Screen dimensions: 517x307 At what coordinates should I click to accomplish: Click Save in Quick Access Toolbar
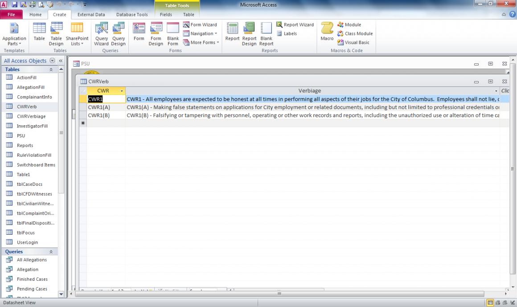[x=15, y=4]
